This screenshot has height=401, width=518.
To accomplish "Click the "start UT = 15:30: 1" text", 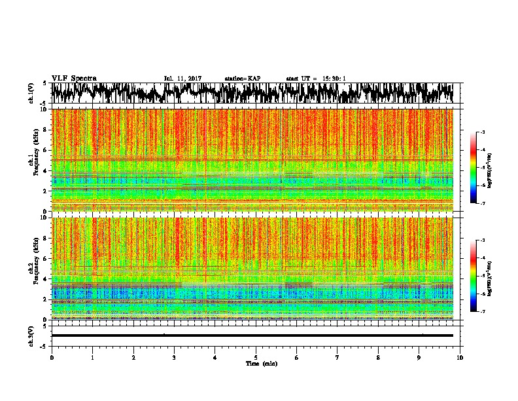I will 316,79.
